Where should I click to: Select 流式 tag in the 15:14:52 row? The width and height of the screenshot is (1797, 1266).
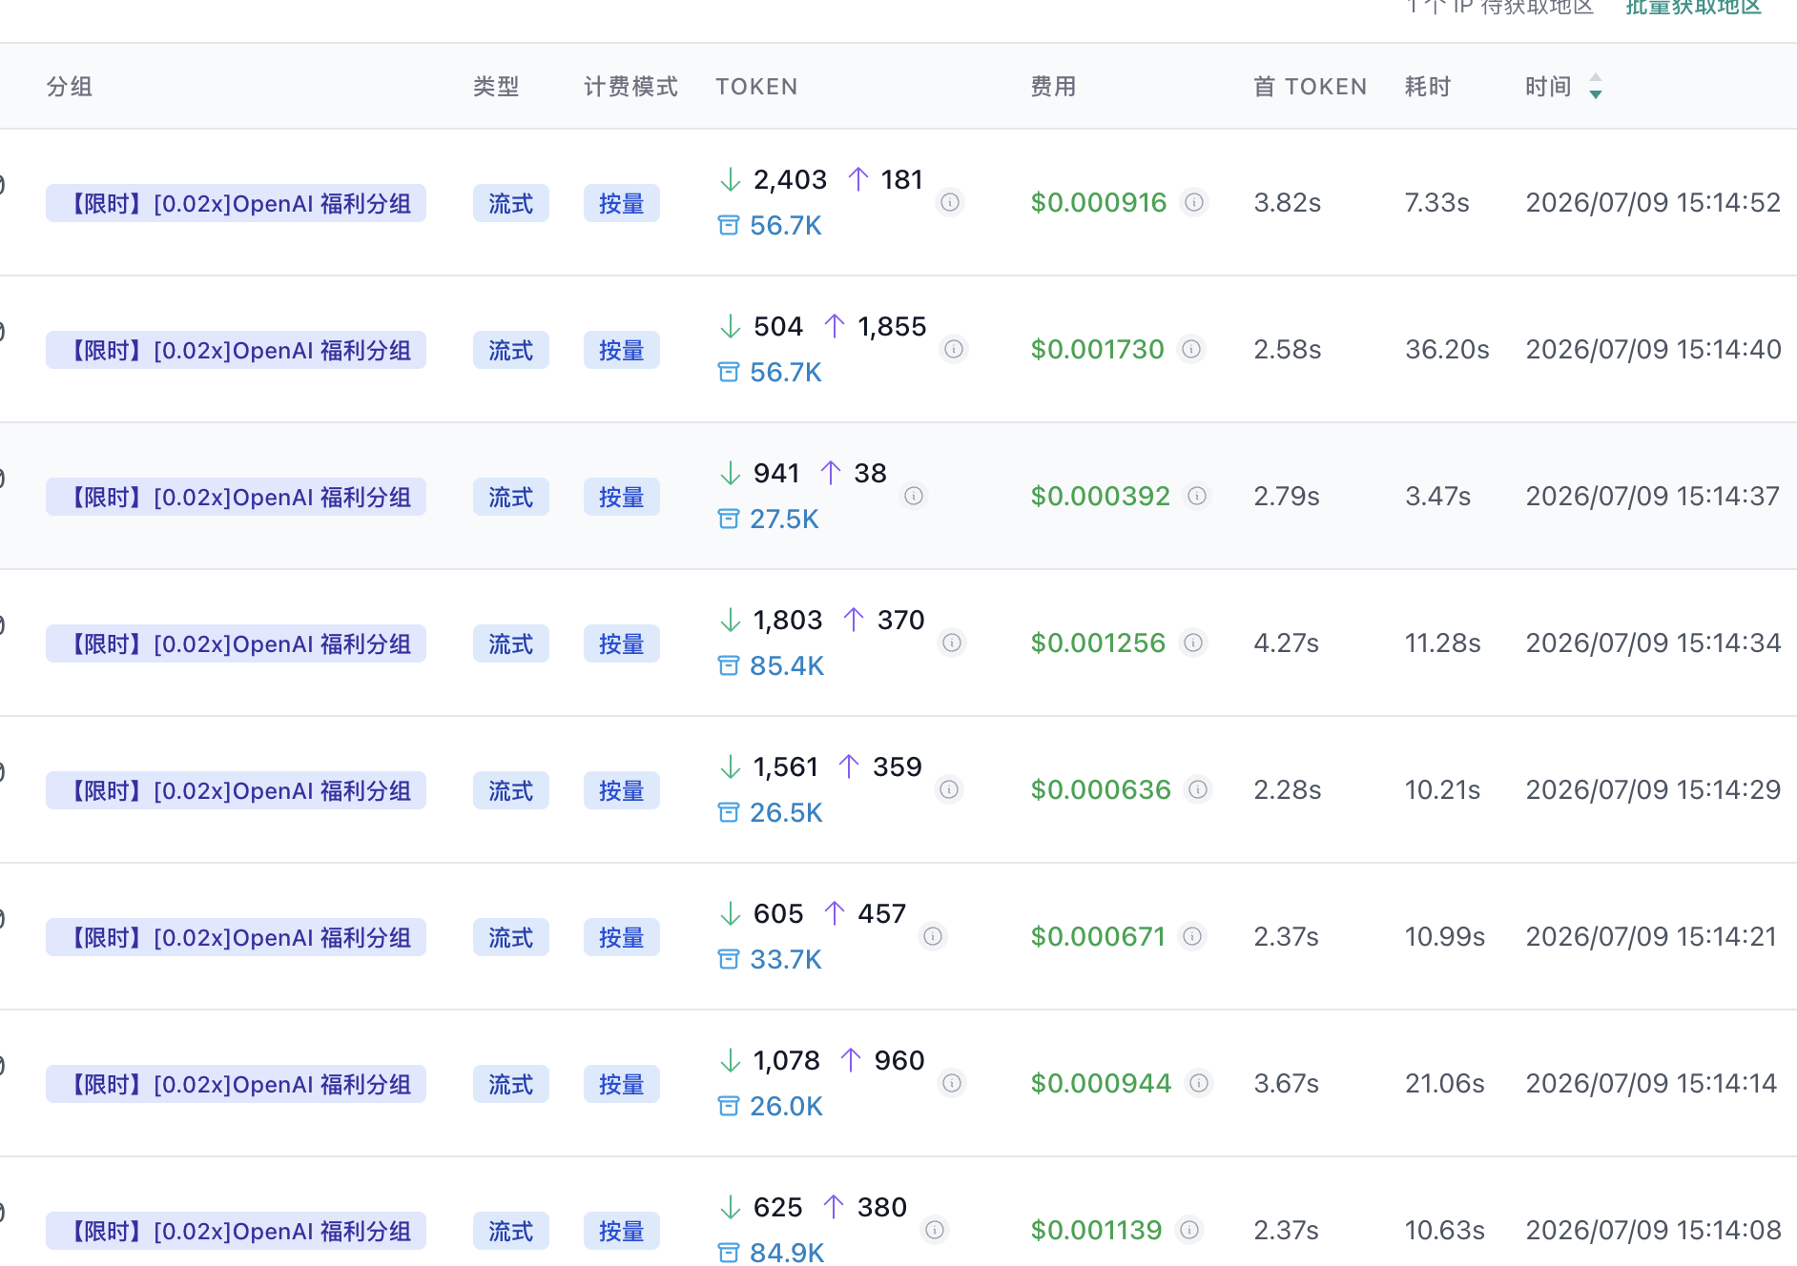pos(511,203)
